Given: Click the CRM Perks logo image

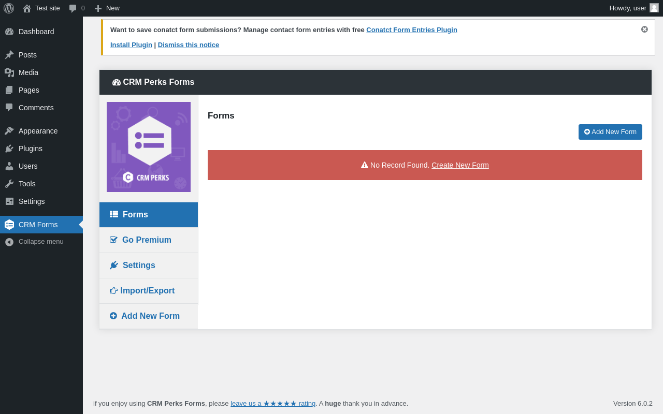Looking at the screenshot, I should click(x=149, y=147).
